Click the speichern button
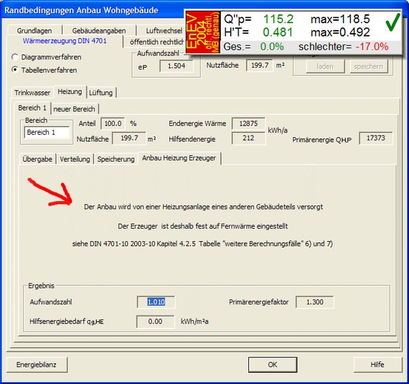The width and height of the screenshot is (409, 384). coord(369,67)
